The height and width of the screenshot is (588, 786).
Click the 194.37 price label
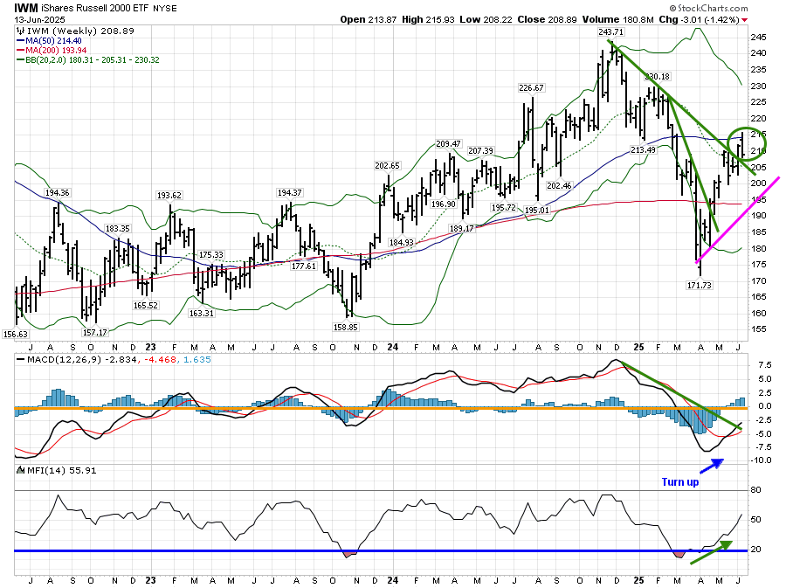tap(289, 192)
